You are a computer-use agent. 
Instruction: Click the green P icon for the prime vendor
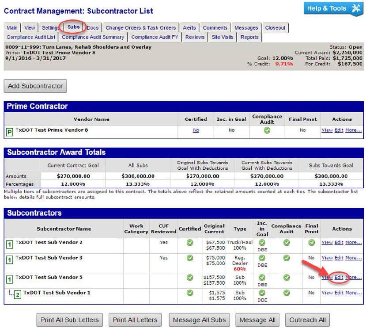point(9,132)
